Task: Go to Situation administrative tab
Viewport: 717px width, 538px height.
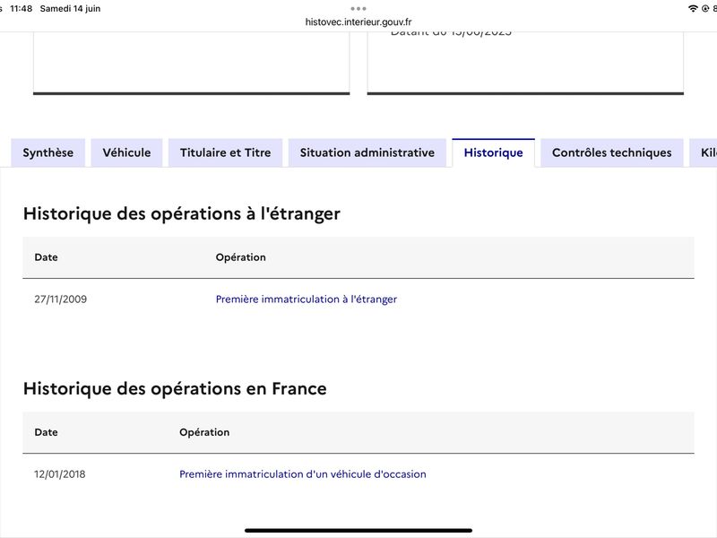Action: (x=367, y=152)
